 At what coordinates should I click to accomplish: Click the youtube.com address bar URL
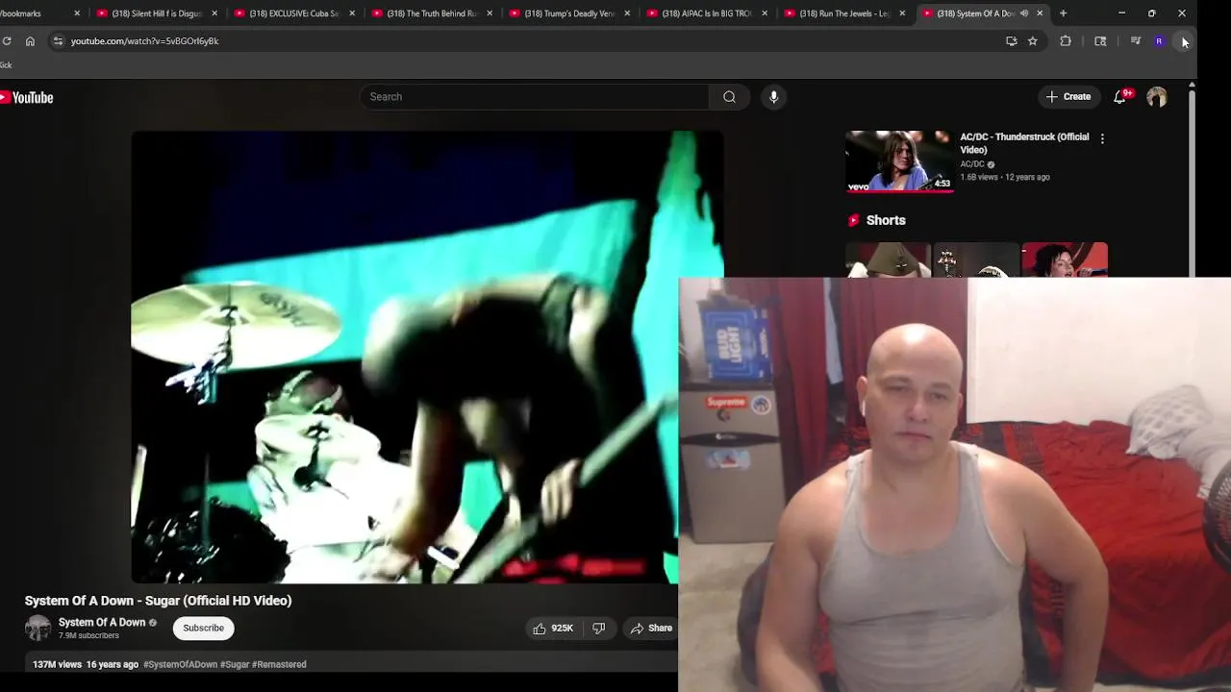click(x=144, y=41)
